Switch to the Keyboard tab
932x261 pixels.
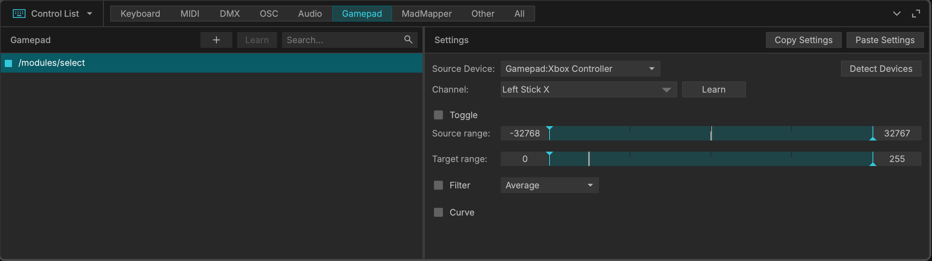click(x=140, y=14)
